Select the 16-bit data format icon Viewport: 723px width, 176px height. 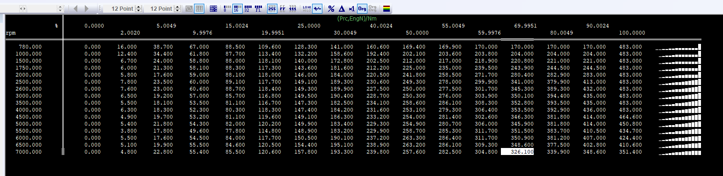tap(238, 8)
